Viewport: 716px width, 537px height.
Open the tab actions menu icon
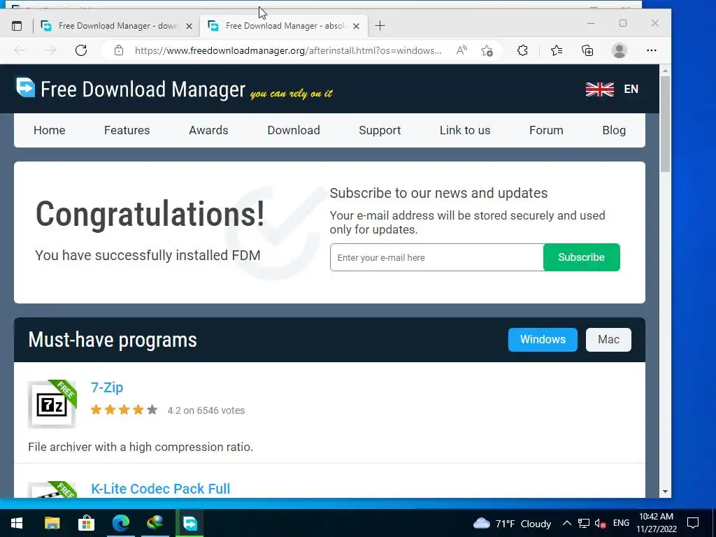(x=17, y=26)
